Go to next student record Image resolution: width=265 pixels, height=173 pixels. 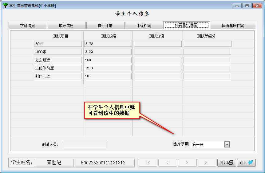pos(187,163)
